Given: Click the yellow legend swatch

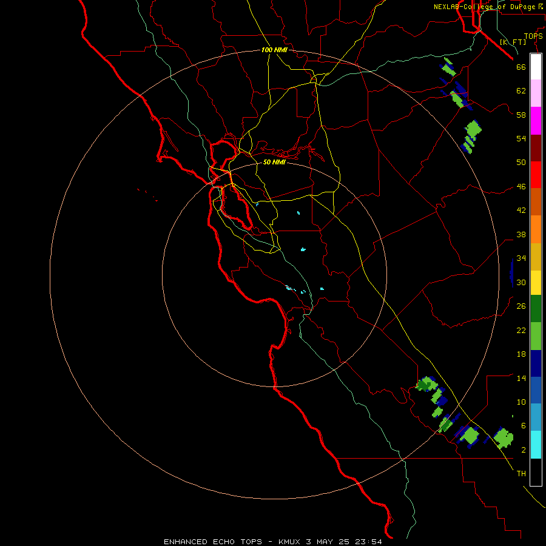Looking at the screenshot, I should 536,282.
